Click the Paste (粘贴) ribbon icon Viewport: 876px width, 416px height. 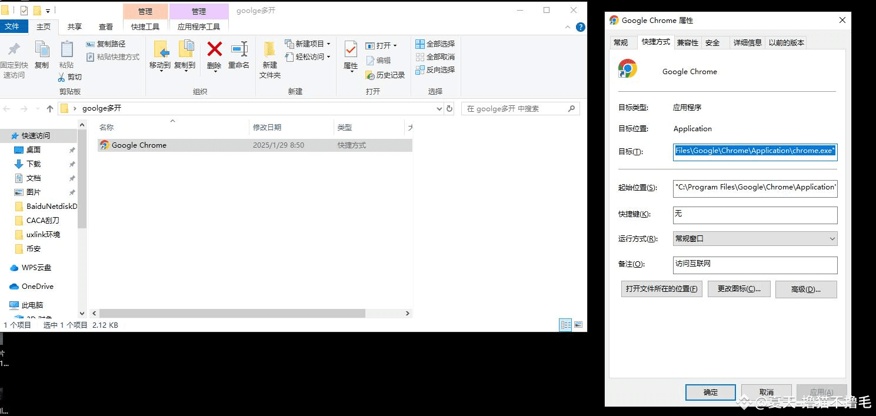tap(66, 49)
